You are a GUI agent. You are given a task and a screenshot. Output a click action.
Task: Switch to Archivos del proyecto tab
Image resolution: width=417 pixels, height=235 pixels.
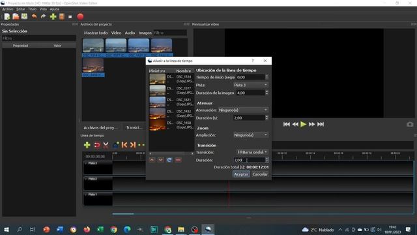(100, 128)
